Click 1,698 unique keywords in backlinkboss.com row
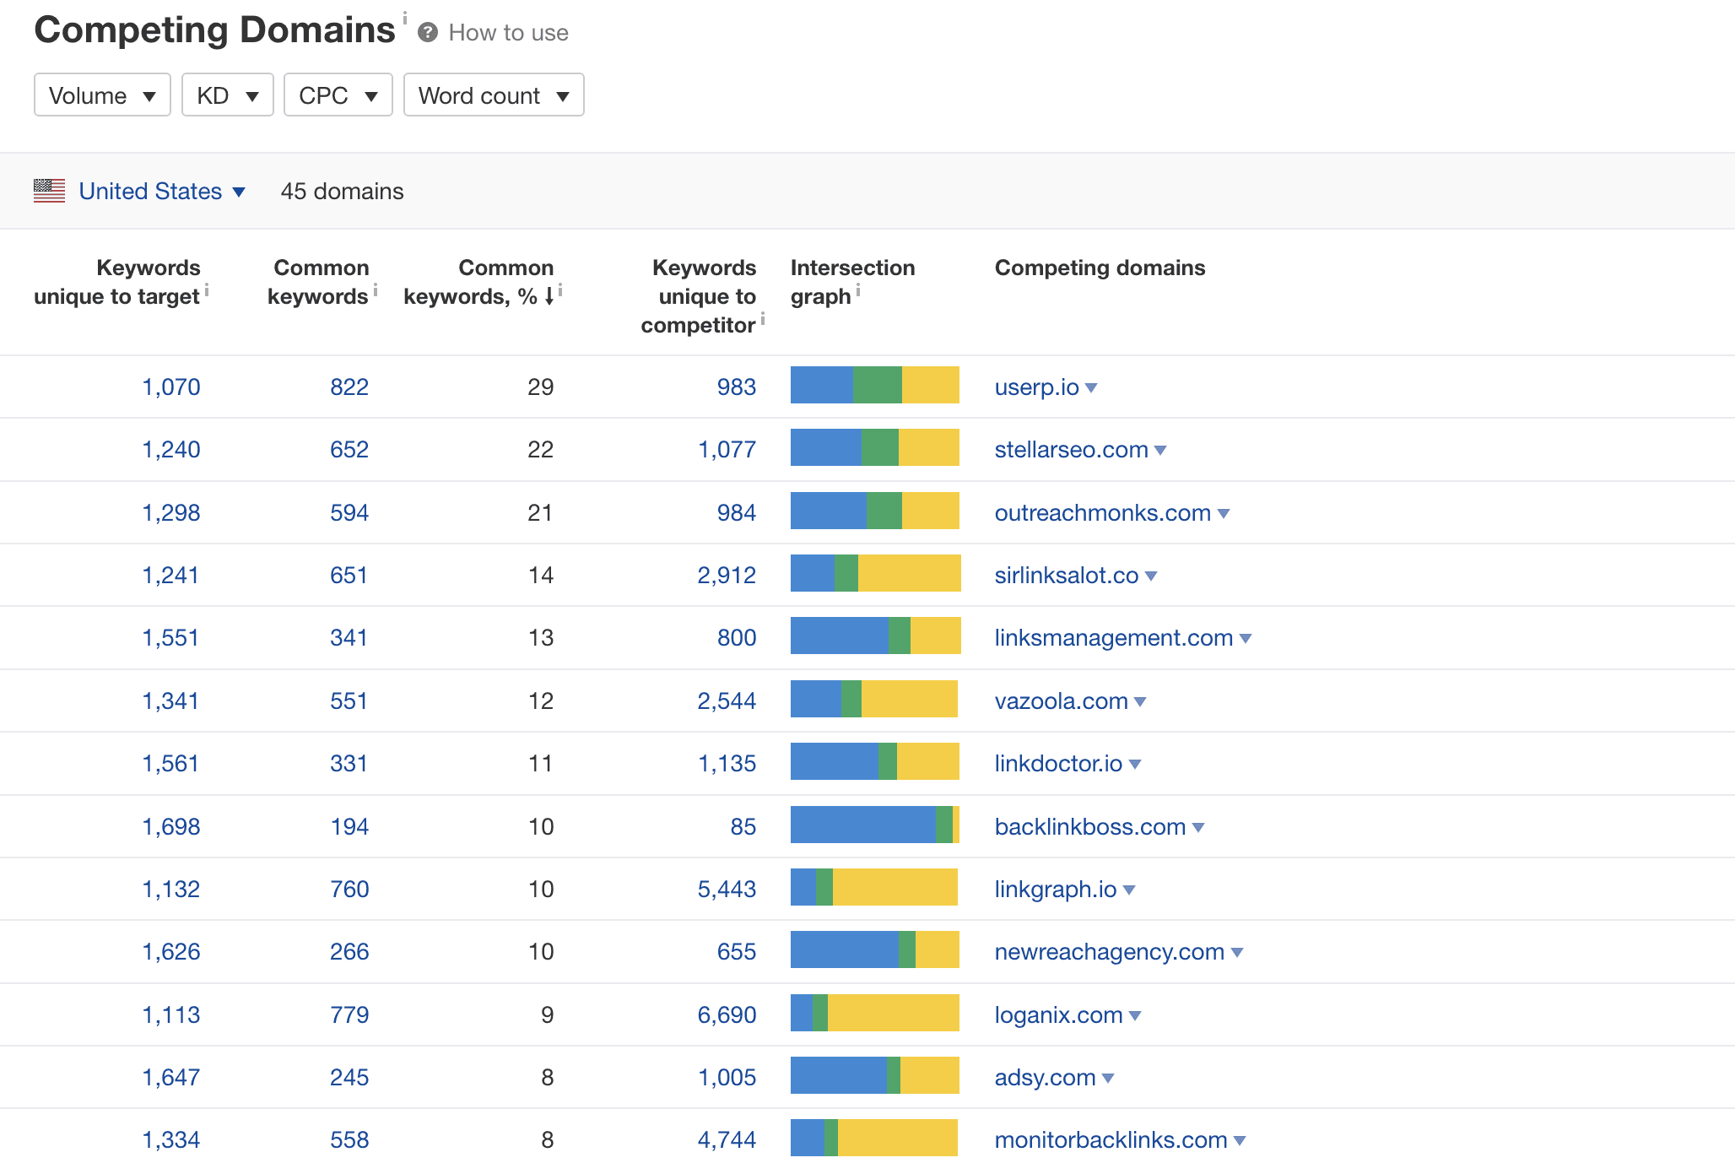Image resolution: width=1735 pixels, height=1163 pixels. [171, 827]
